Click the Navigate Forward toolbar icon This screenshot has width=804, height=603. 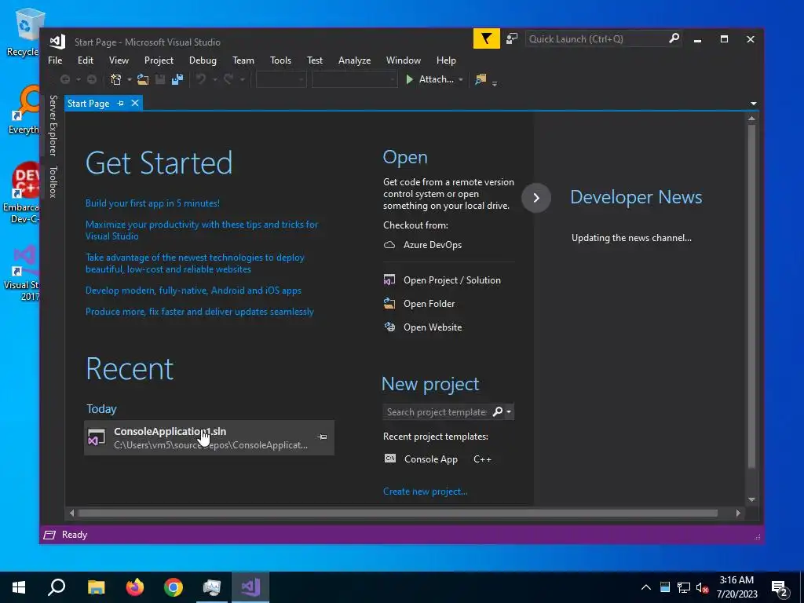[x=92, y=79]
